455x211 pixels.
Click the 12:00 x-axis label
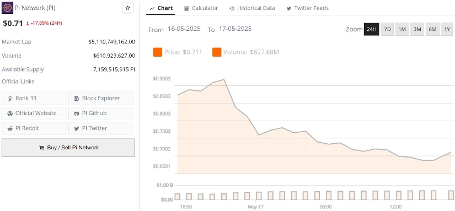point(395,207)
